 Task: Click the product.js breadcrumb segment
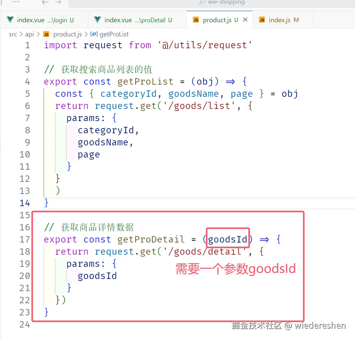(67, 34)
